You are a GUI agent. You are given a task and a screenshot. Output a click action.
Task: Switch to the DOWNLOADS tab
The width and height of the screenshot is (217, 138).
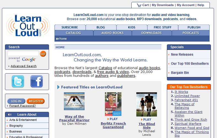pyautogui.click(x=151, y=33)
